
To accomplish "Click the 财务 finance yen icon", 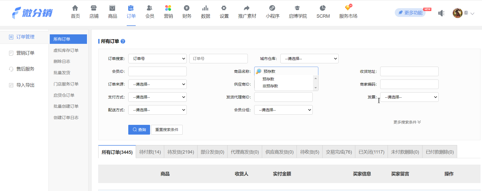I will pos(187,8).
